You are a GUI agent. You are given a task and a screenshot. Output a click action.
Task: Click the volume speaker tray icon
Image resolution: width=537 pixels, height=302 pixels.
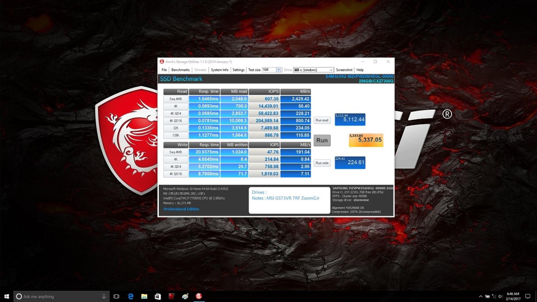coord(500,296)
